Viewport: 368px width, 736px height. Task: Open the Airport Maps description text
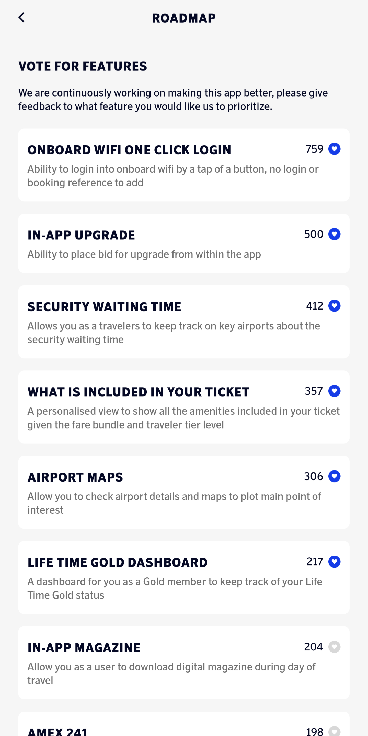174,503
